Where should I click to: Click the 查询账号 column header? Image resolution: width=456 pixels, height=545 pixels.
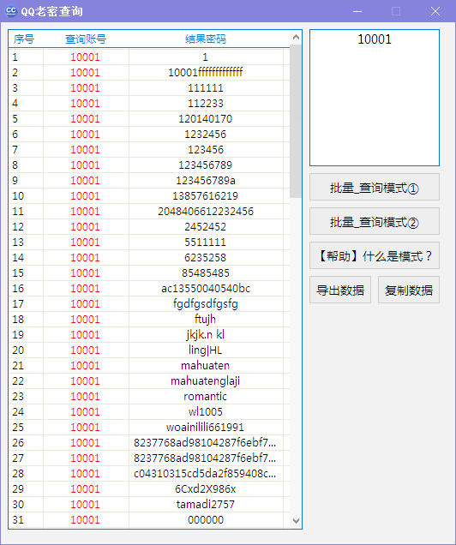tap(86, 39)
